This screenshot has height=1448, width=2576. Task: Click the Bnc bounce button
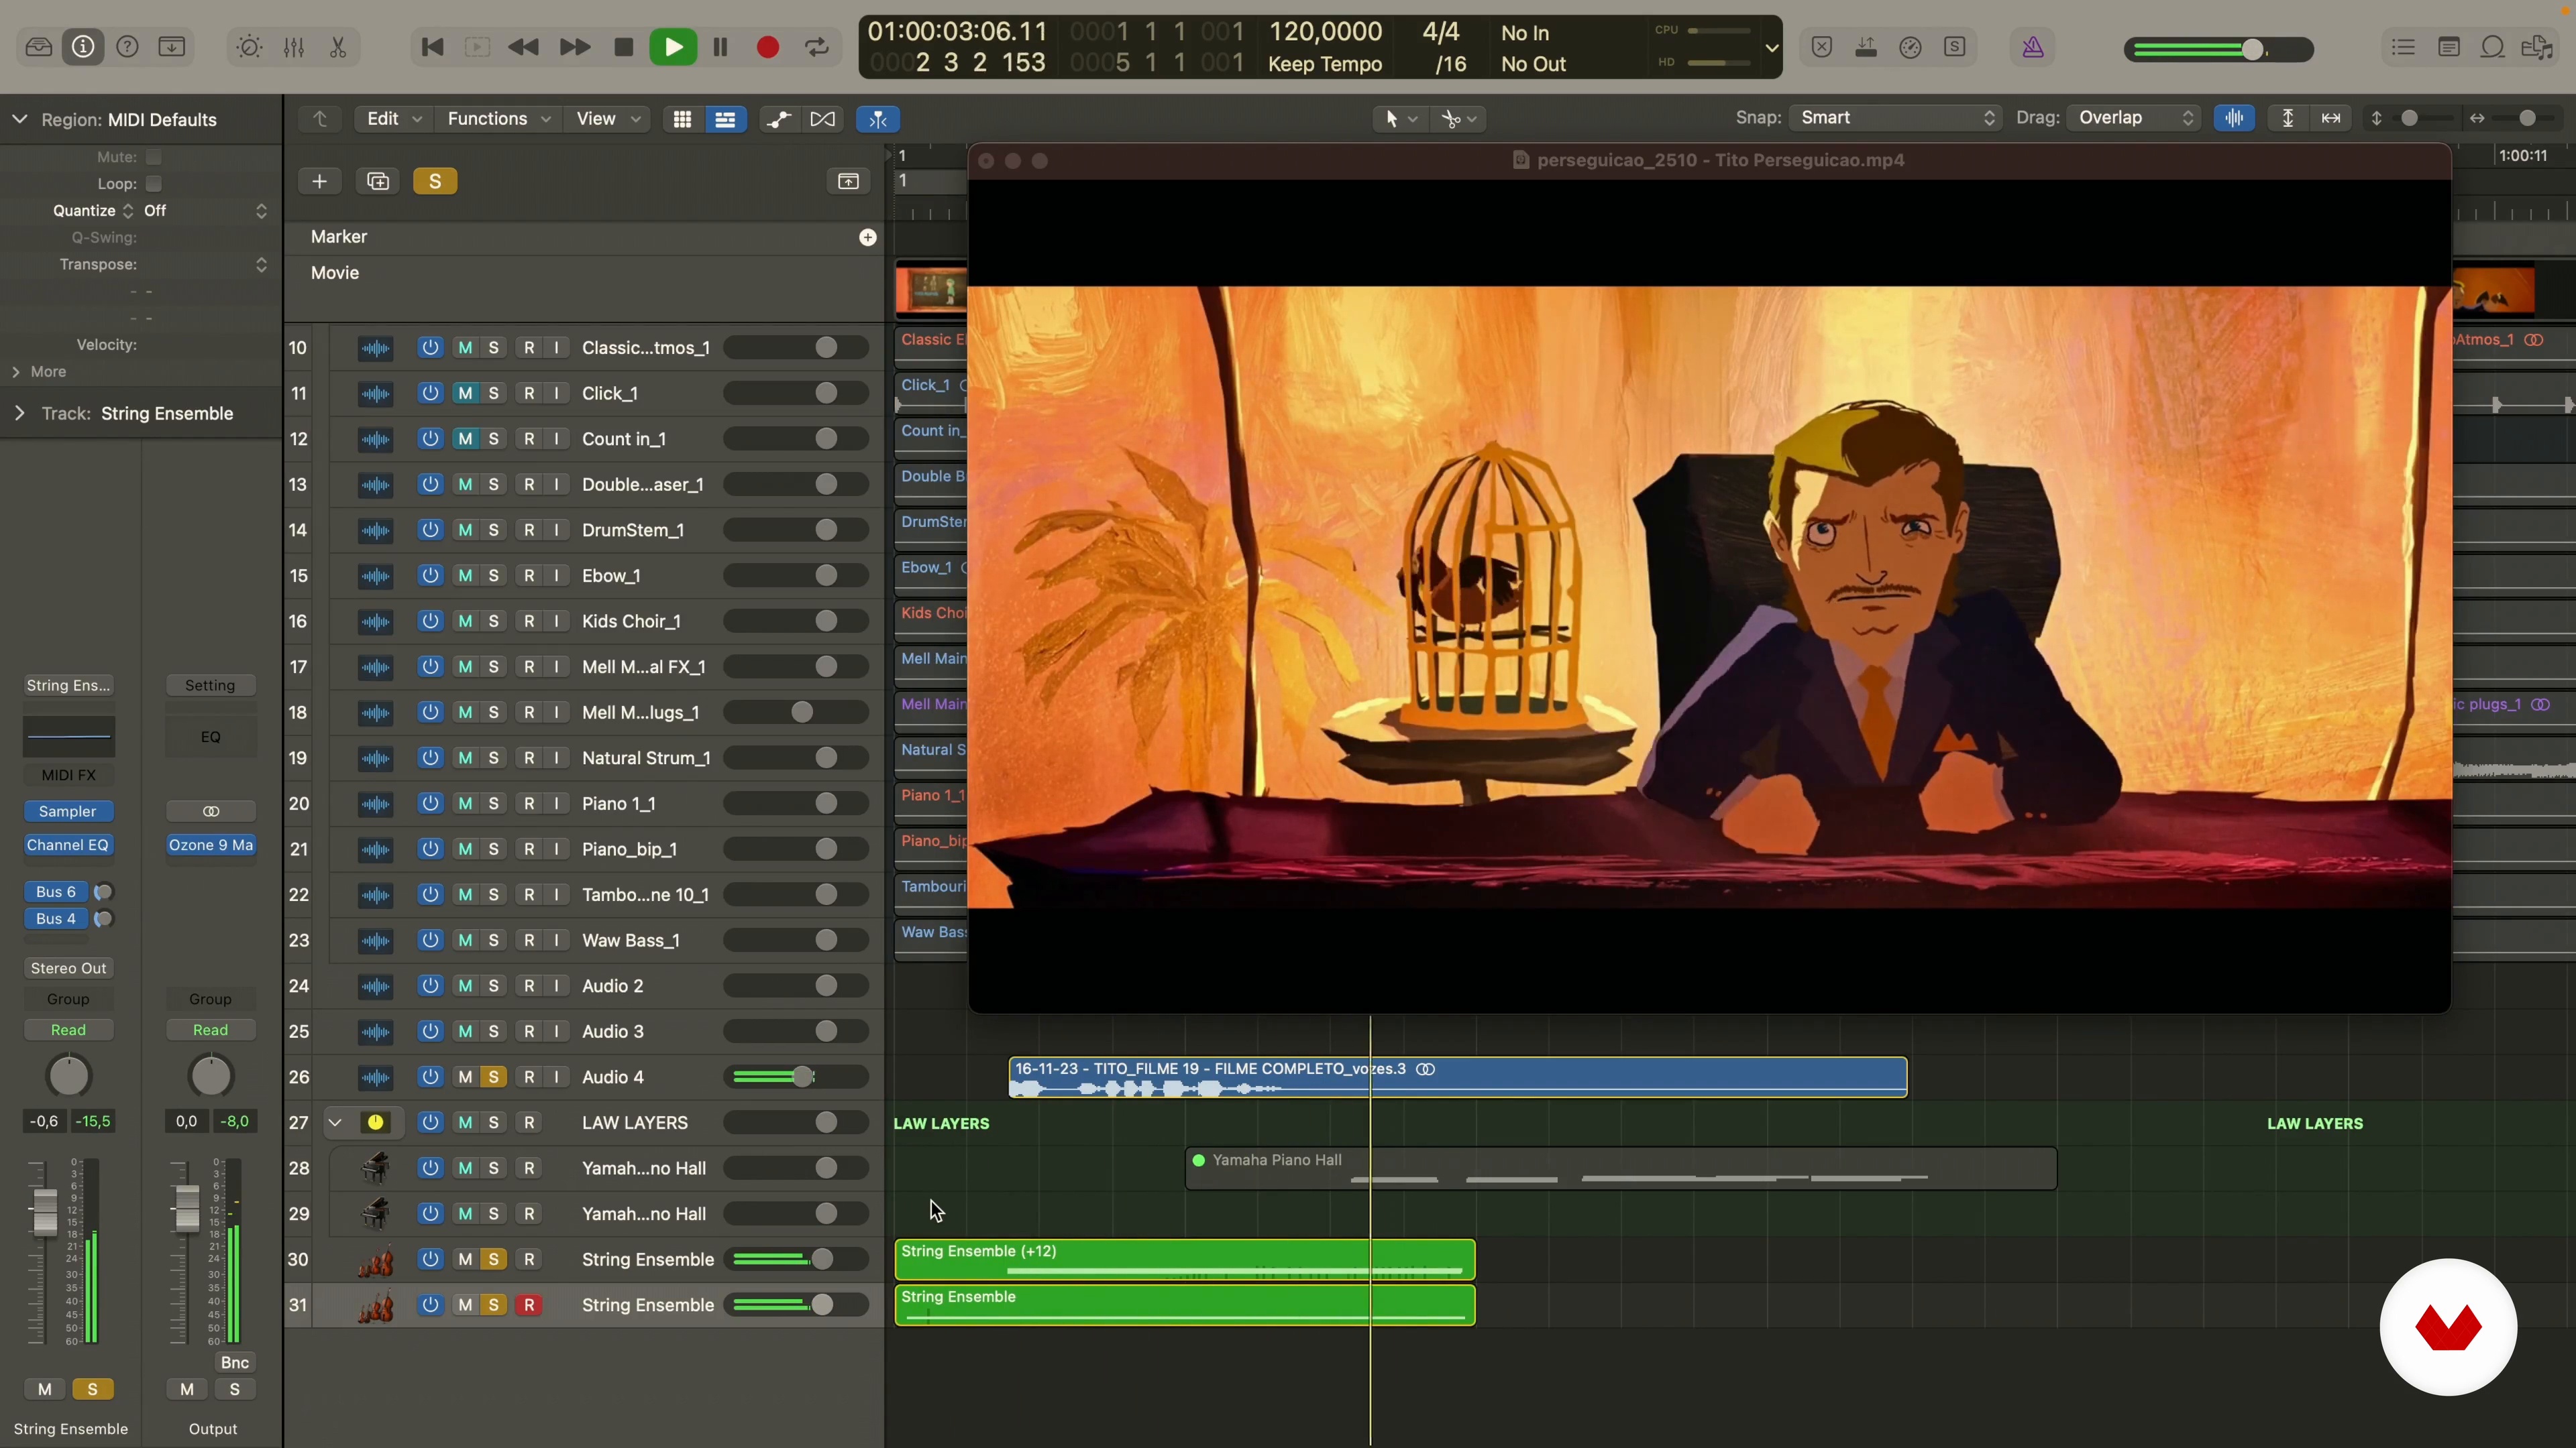pyautogui.click(x=235, y=1363)
